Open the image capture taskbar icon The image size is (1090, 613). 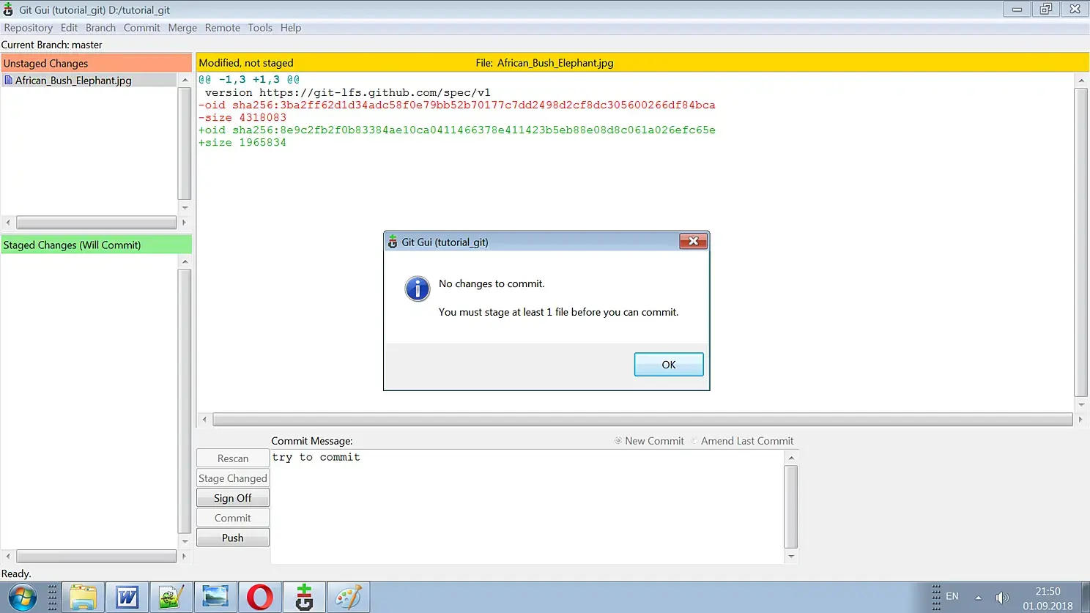[215, 598]
